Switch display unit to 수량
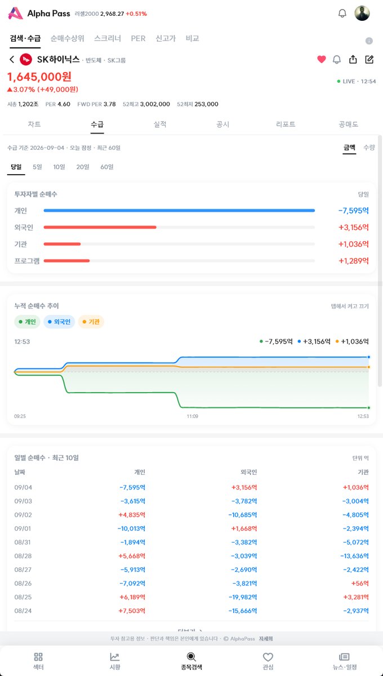Screen dimensions: 383x676 pyautogui.click(x=369, y=147)
